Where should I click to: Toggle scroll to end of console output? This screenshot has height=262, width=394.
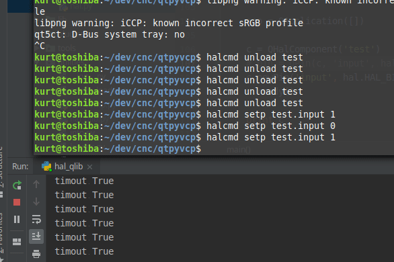36,236
